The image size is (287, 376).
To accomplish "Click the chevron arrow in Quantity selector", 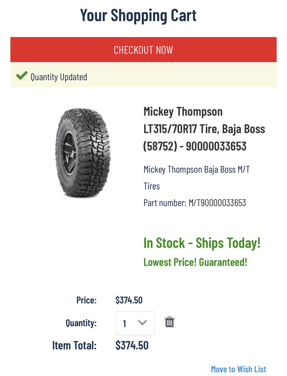I will 142,322.
